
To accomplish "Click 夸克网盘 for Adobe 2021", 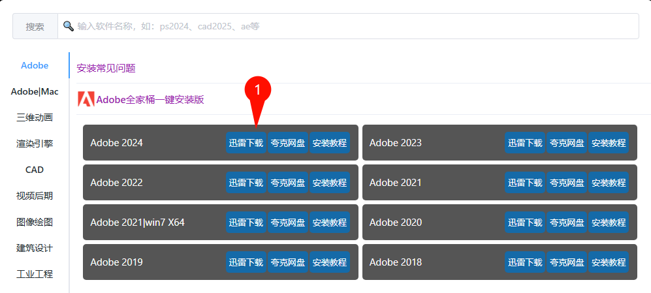I will click(567, 183).
